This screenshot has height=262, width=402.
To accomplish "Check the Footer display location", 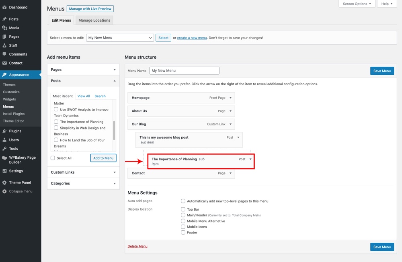I will pyautogui.click(x=183, y=233).
